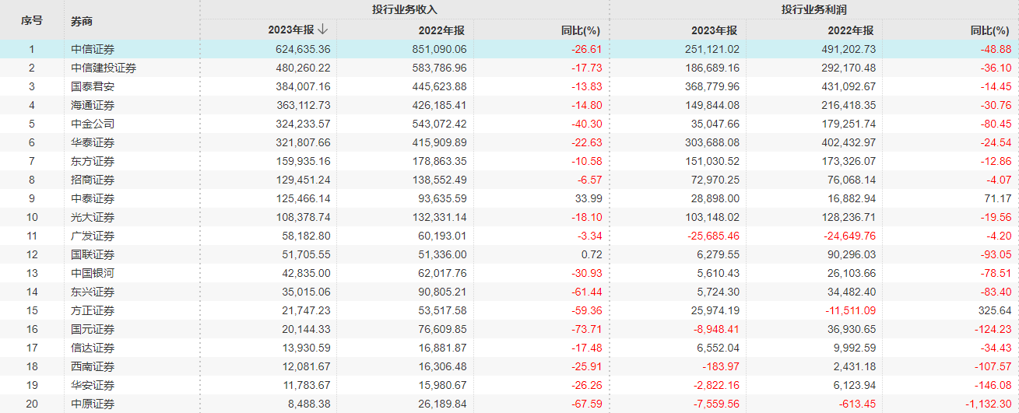Click row number 10 for 光大证券
1019x413 pixels.
[32, 217]
